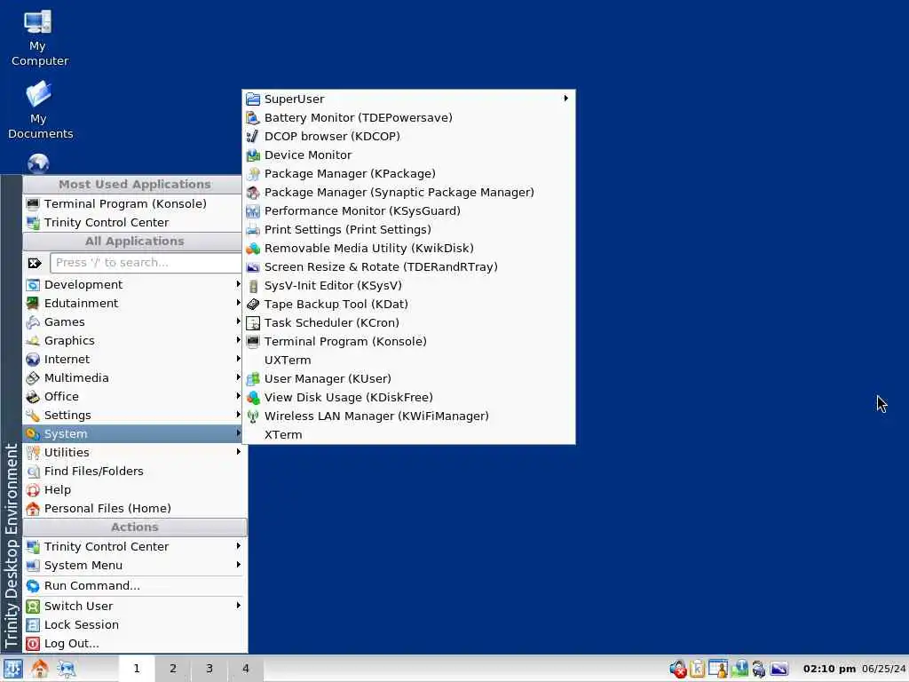The height and width of the screenshot is (682, 909).
Task: Open My Computer desktop icon
Action: 38,37
